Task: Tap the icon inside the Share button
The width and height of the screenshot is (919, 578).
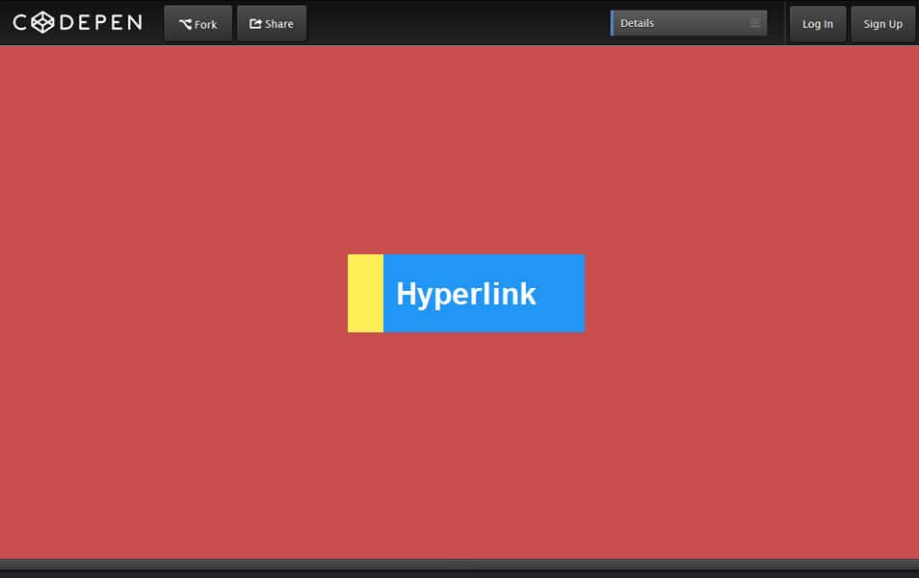Action: (254, 23)
